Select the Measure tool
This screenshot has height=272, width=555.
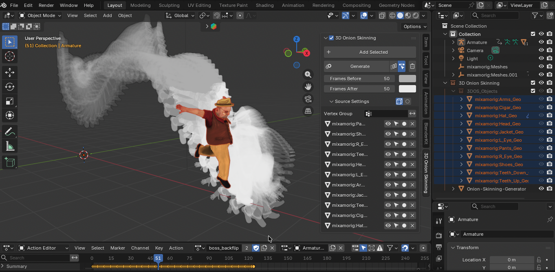click(x=10, y=146)
